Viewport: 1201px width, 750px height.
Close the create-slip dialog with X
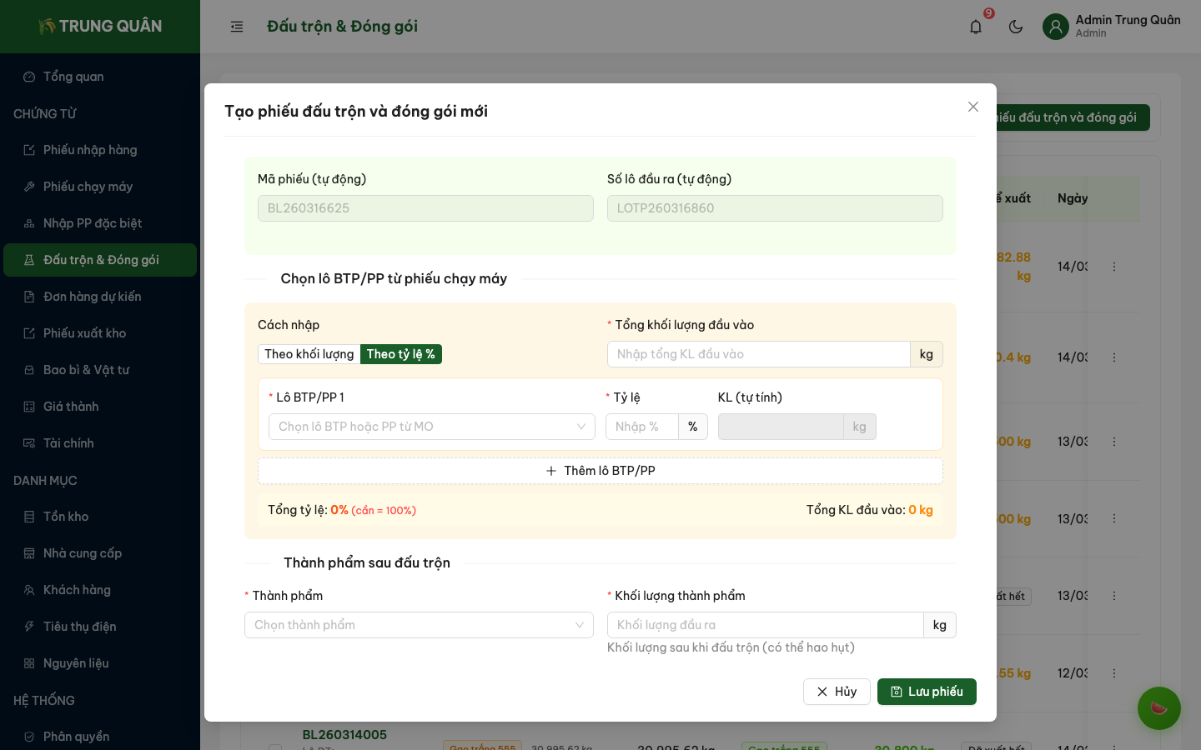[972, 107]
